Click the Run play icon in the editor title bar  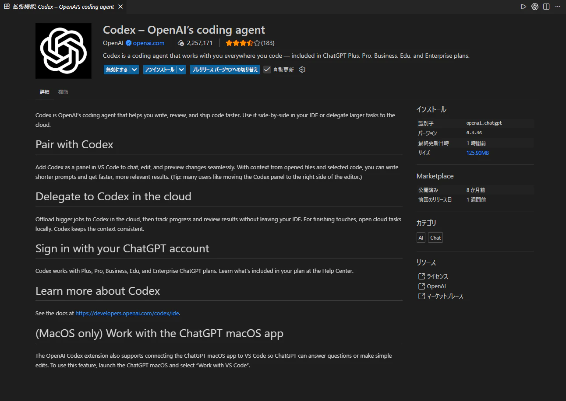pyautogui.click(x=524, y=7)
